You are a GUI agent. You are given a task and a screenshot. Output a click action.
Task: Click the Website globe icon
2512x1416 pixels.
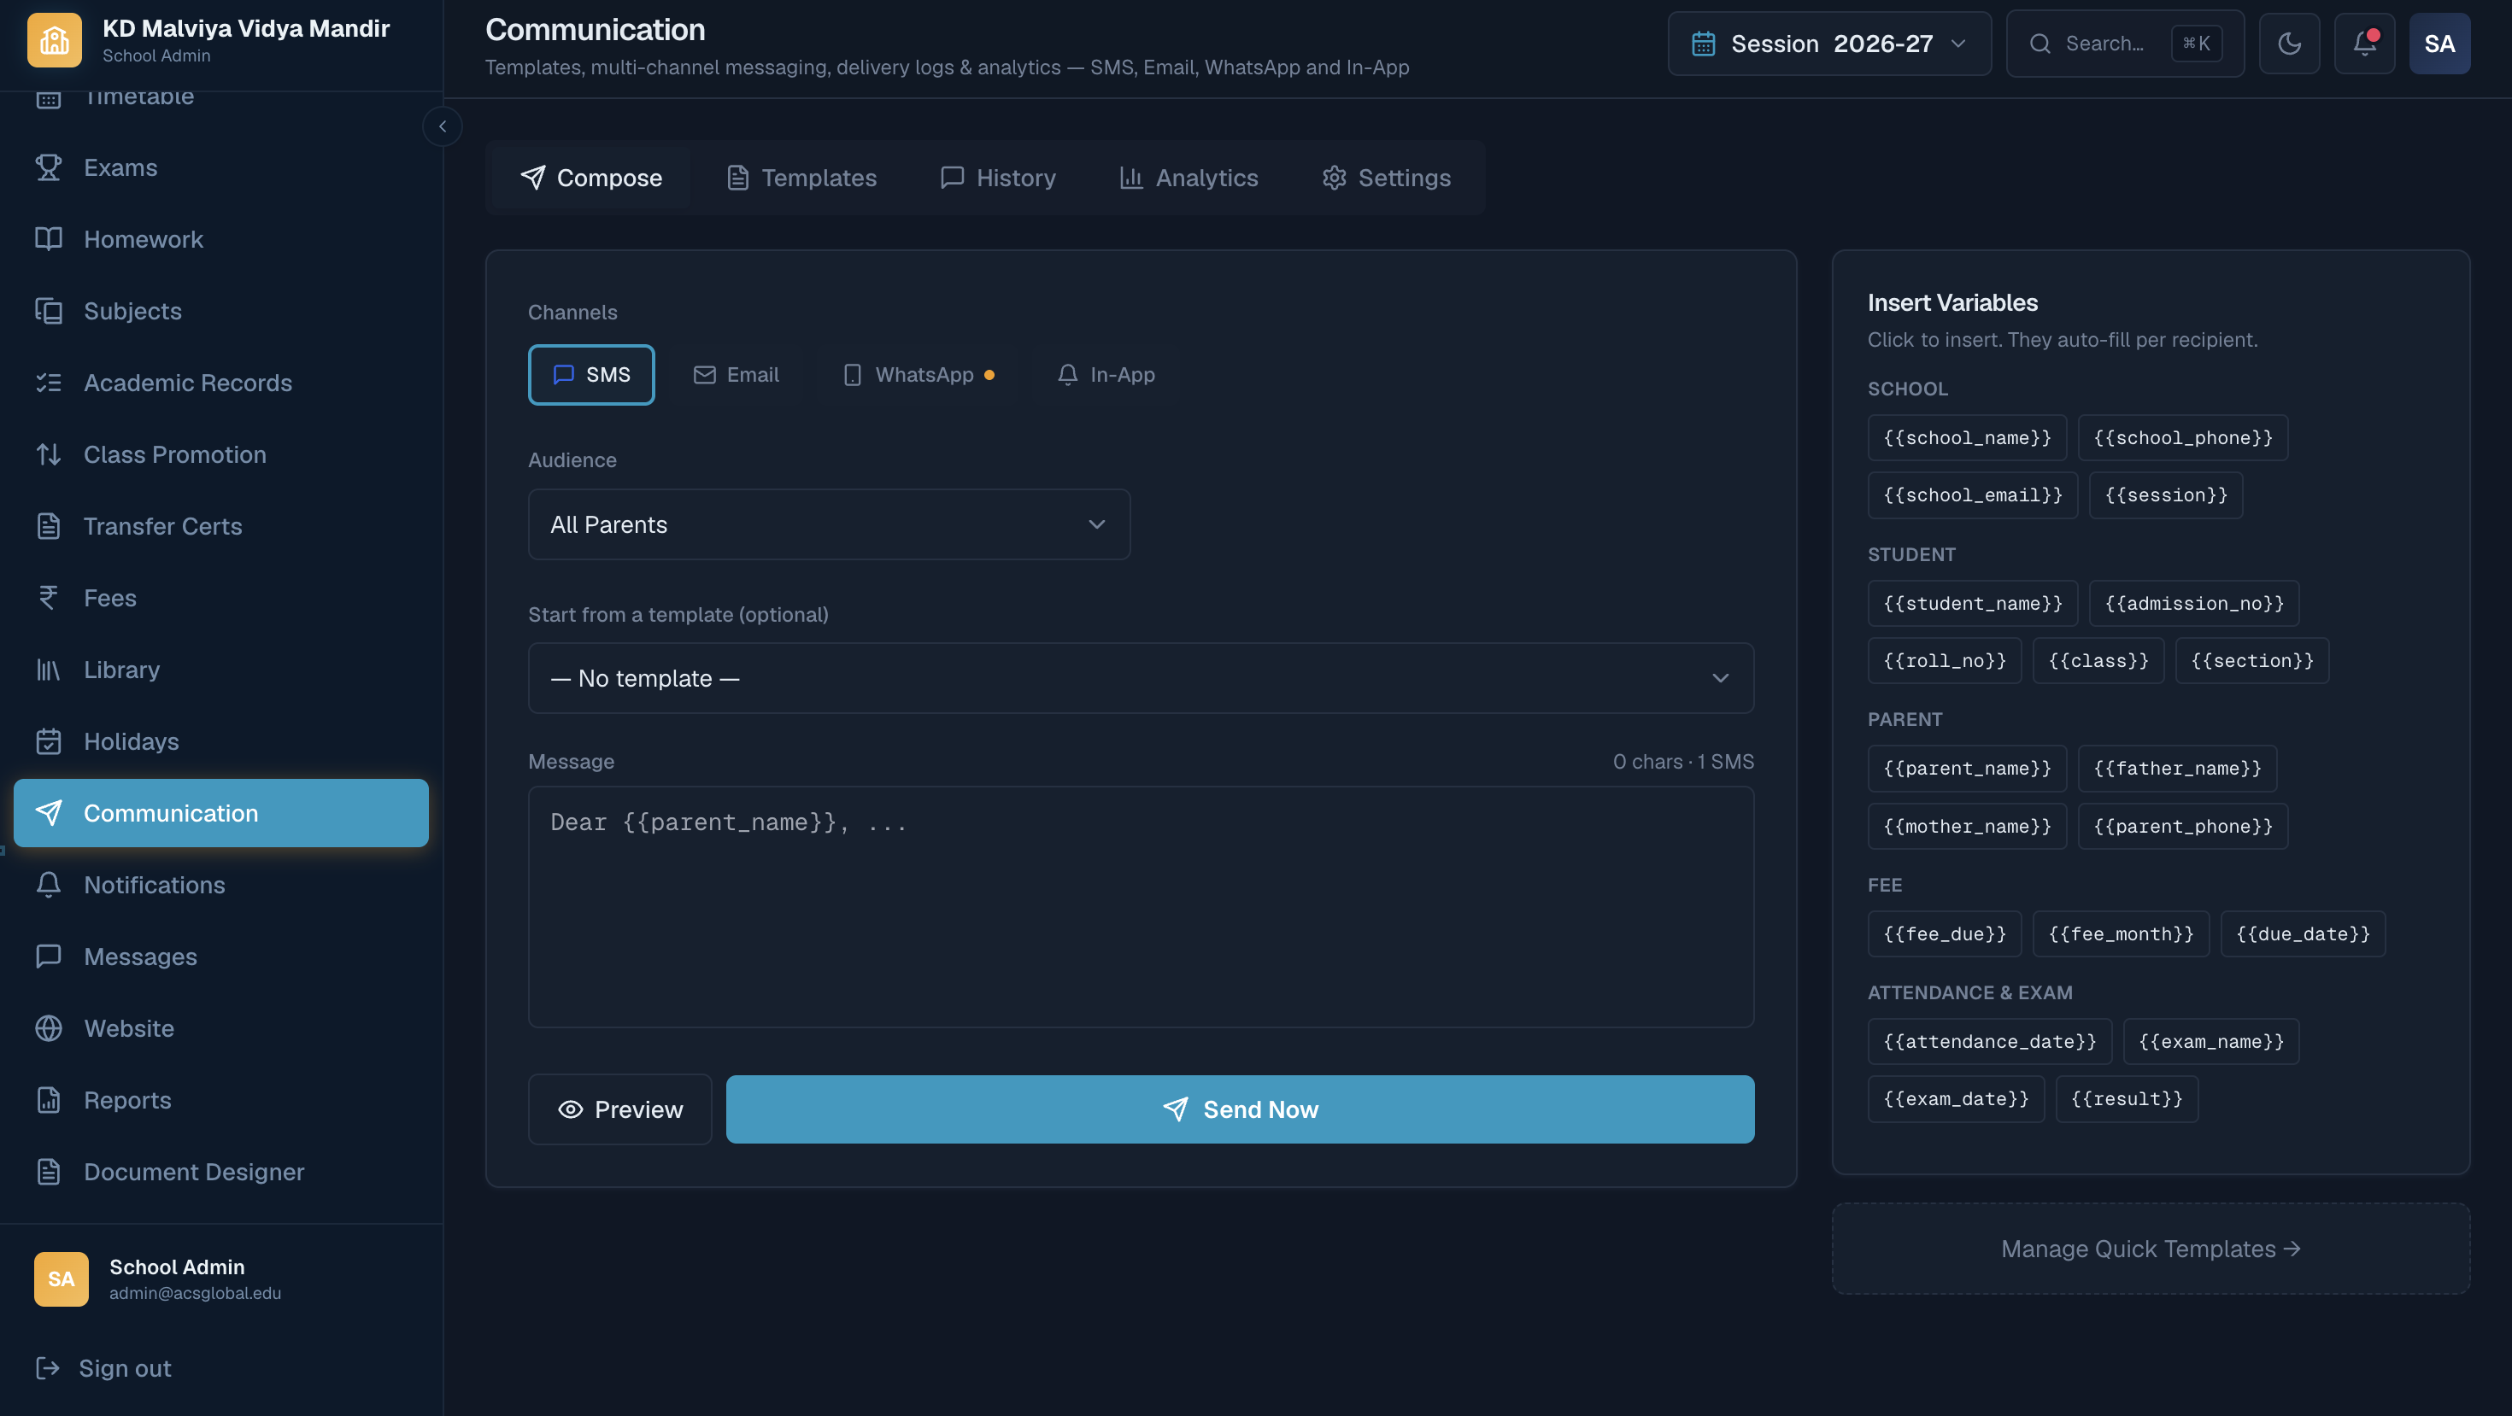point(49,1028)
